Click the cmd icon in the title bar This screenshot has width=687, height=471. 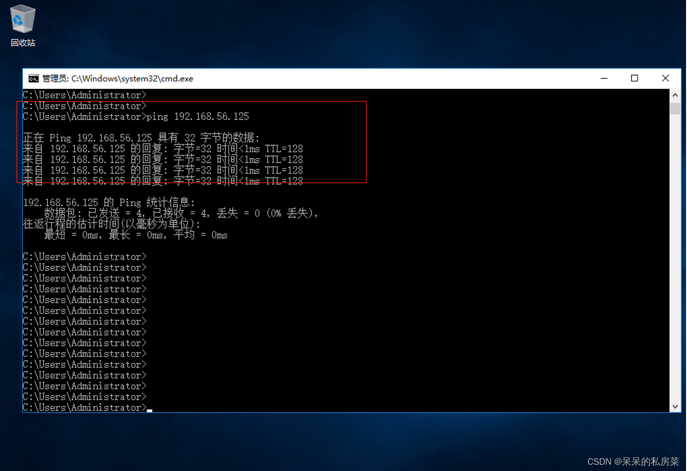click(33, 79)
